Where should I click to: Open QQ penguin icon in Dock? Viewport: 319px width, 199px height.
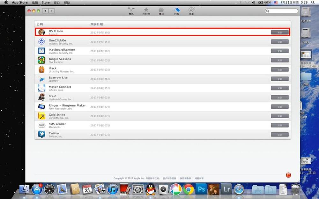click(x=151, y=189)
